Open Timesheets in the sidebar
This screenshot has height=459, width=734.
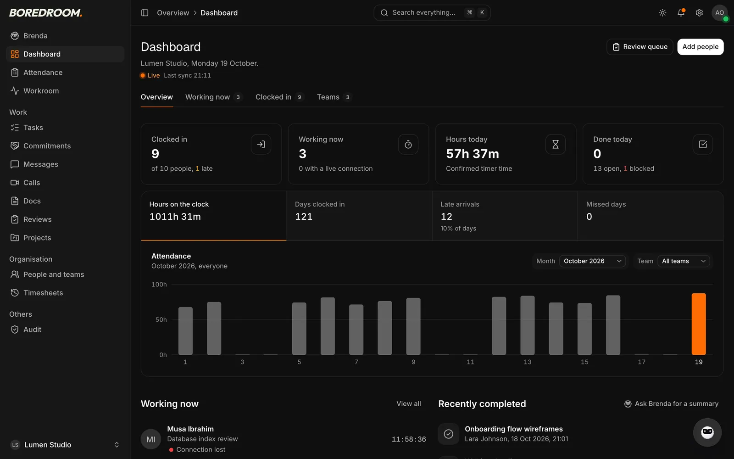coord(65,293)
